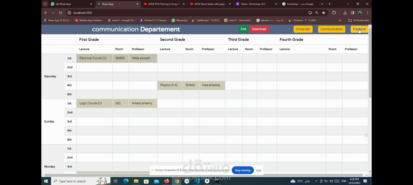413x185 pixels.
Task: Open the All Bookmarks folder
Action: tap(359, 20)
